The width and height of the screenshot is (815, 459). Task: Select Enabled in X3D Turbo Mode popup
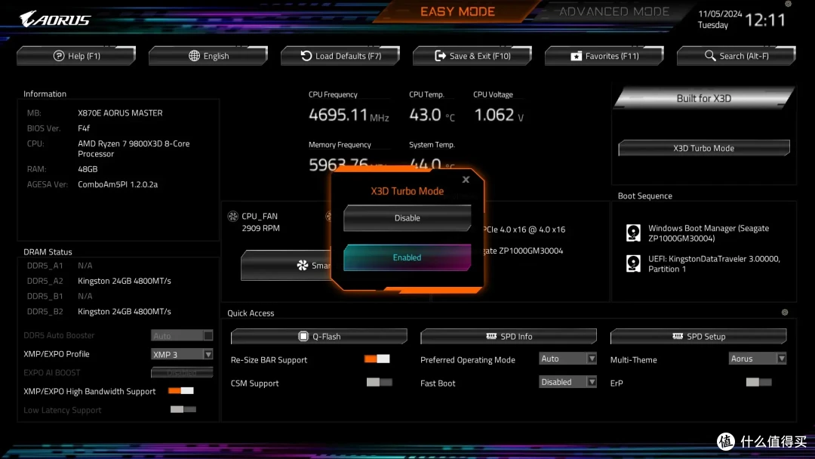tap(407, 257)
